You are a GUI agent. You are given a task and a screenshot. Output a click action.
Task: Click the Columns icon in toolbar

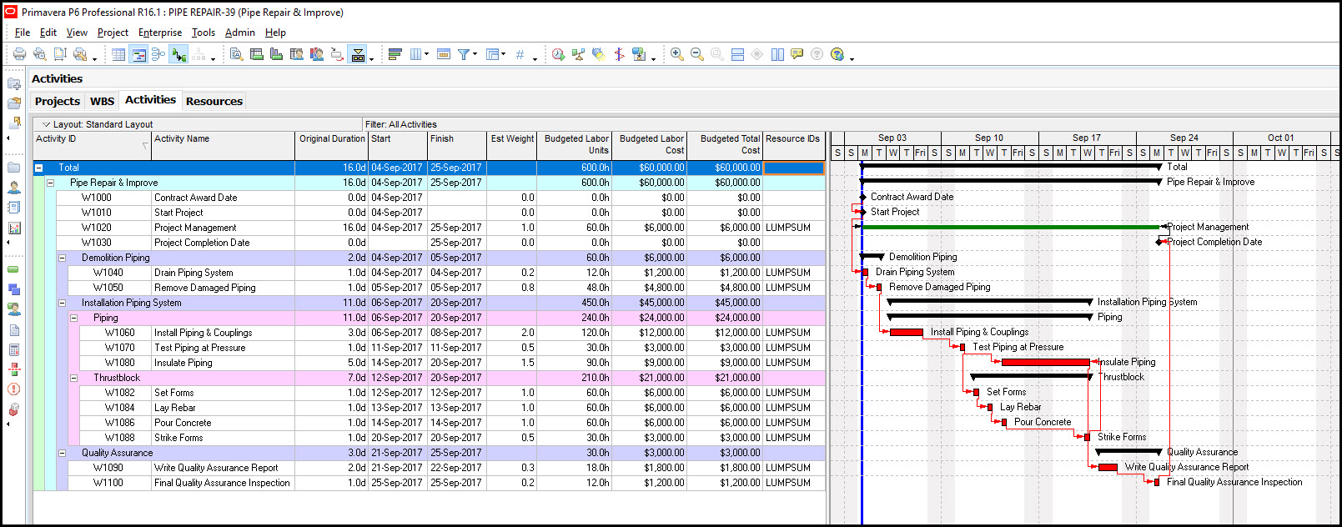[x=416, y=54]
